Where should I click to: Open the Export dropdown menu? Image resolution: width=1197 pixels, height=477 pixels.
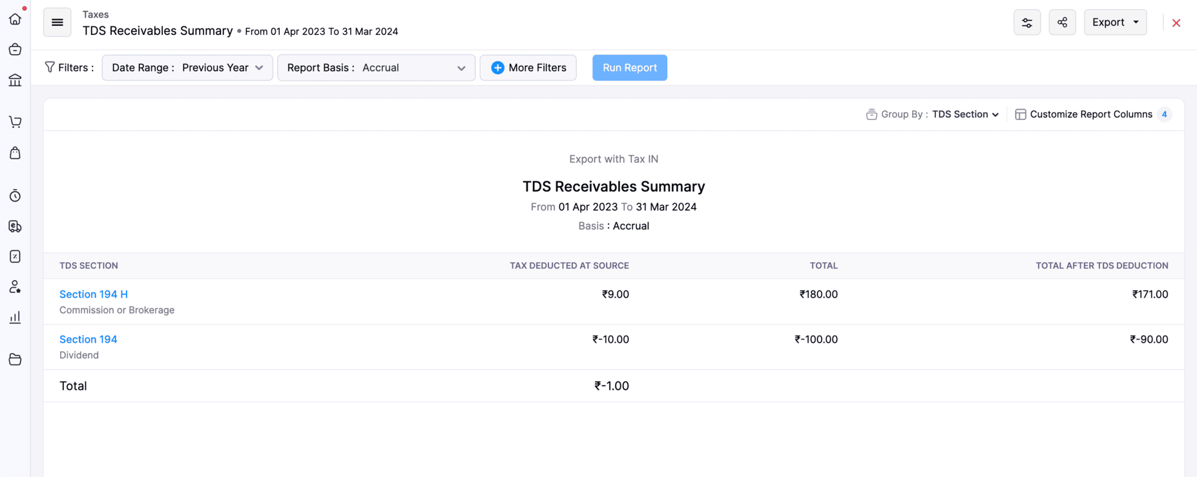1115,23
